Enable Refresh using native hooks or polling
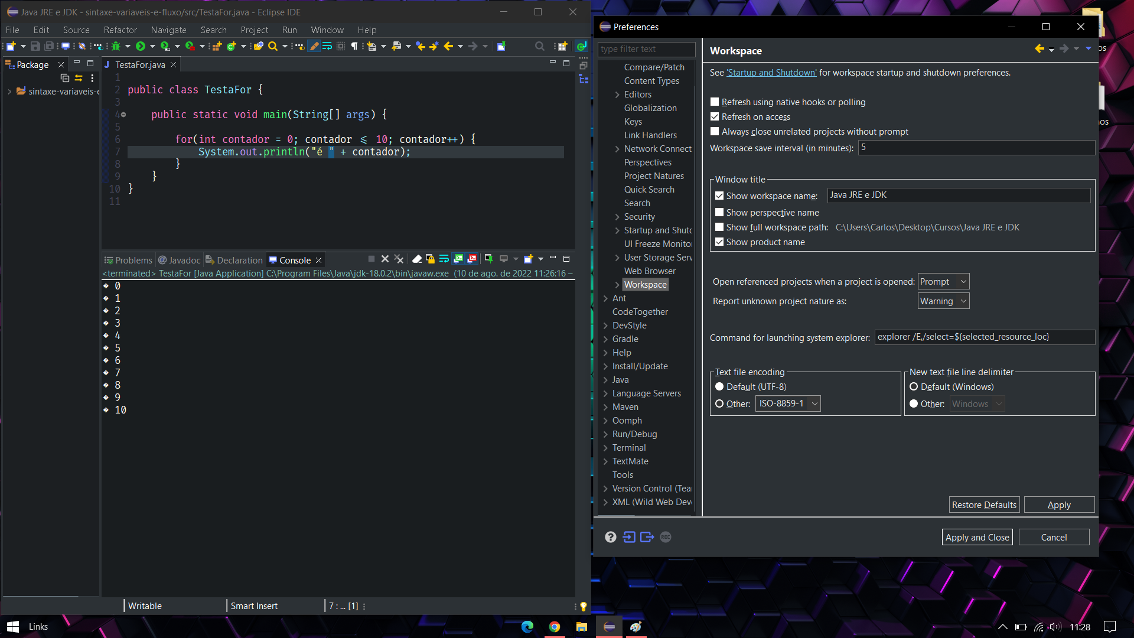 coord(715,102)
